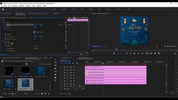
Task: Select the Slip tool
Action: 55,71
